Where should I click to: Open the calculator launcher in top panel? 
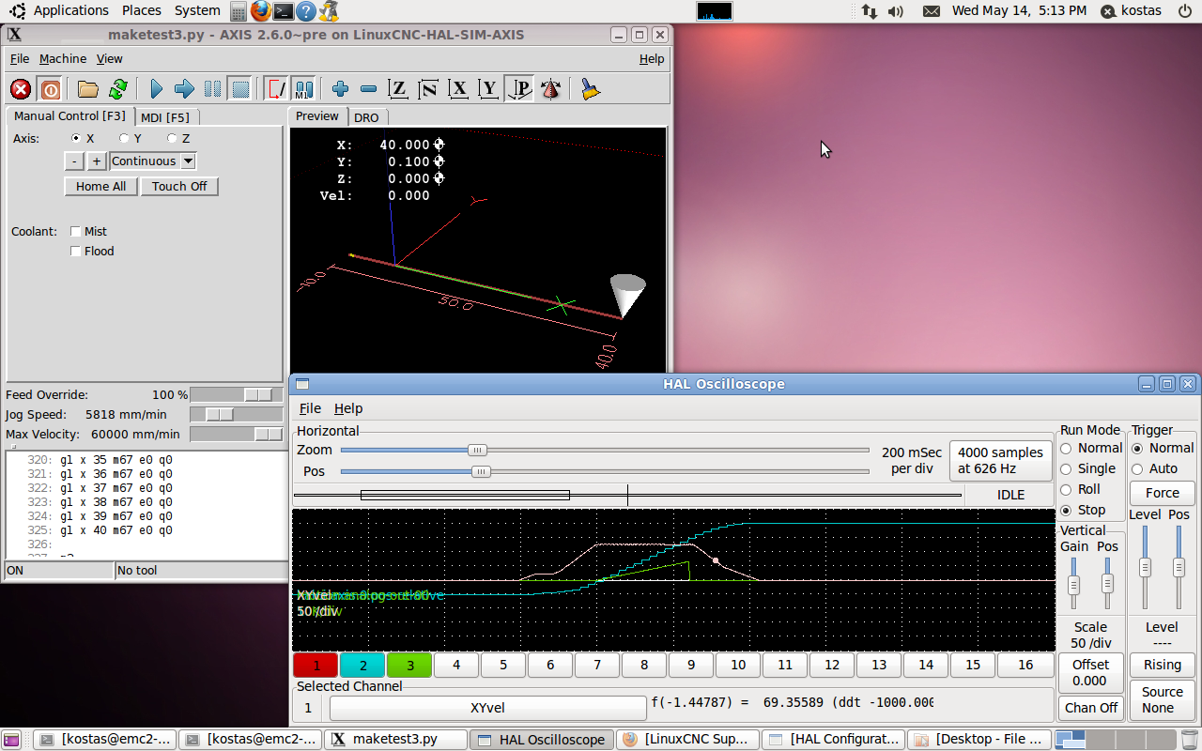[x=239, y=11]
